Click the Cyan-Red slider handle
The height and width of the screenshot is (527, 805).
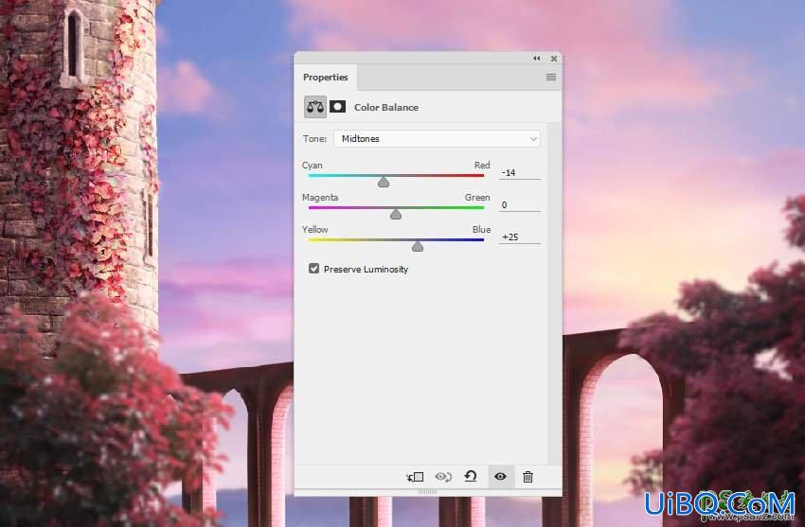point(384,182)
